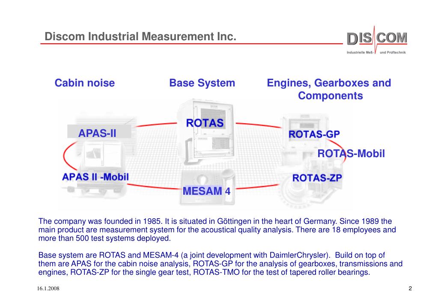Click the ROTAS-ZP label
Image resolution: width=438 pixels, height=303 pixels.
(x=317, y=178)
